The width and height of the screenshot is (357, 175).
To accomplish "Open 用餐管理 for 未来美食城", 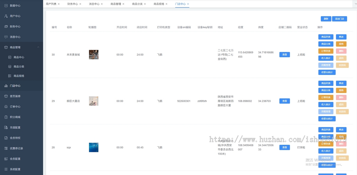I will [326, 65].
